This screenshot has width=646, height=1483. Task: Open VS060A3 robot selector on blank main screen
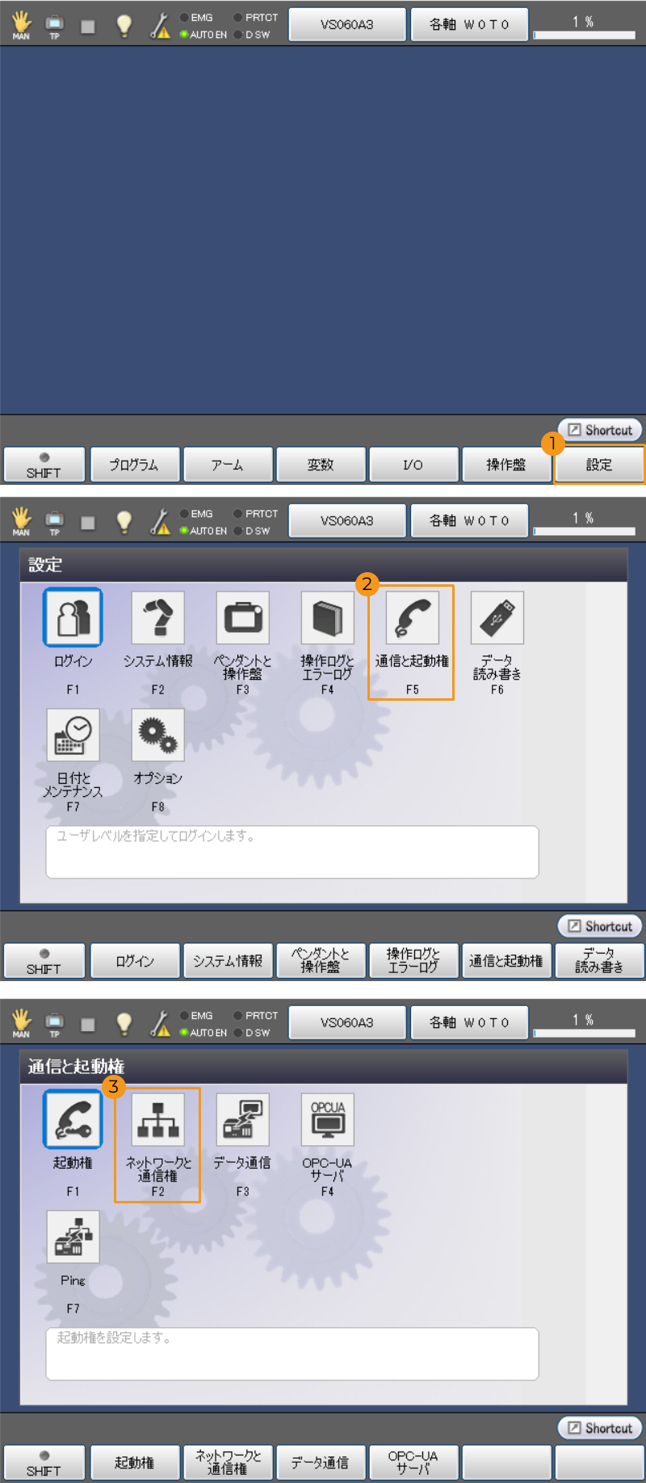pos(347,24)
